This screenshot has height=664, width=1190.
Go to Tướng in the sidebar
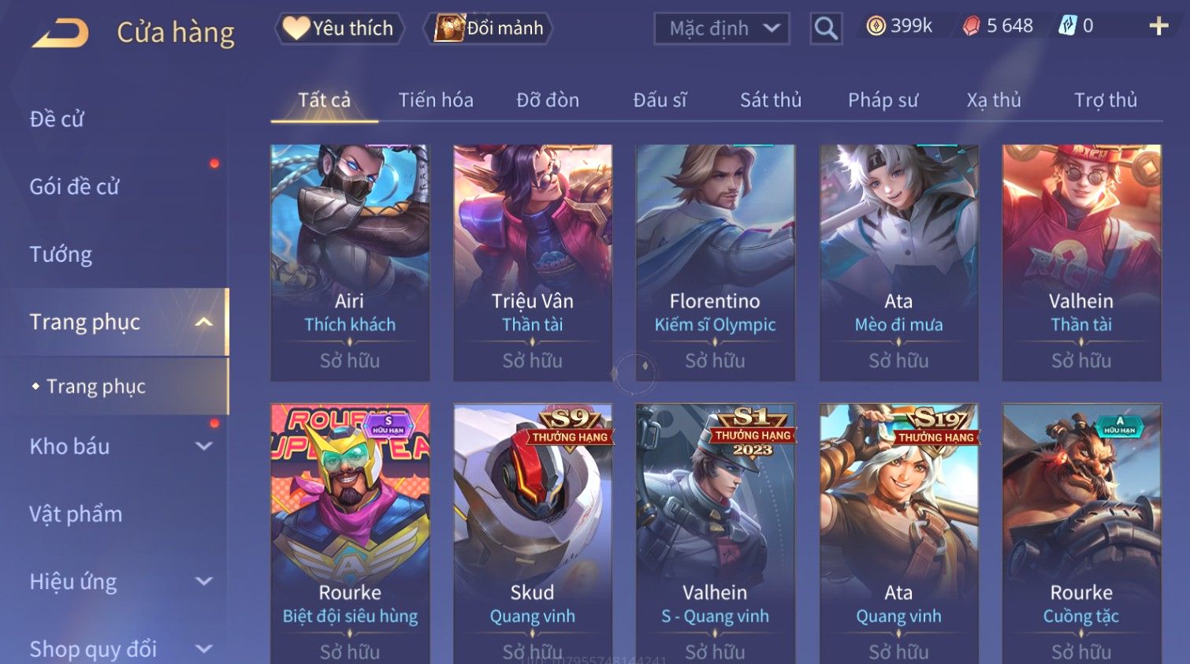tap(61, 255)
